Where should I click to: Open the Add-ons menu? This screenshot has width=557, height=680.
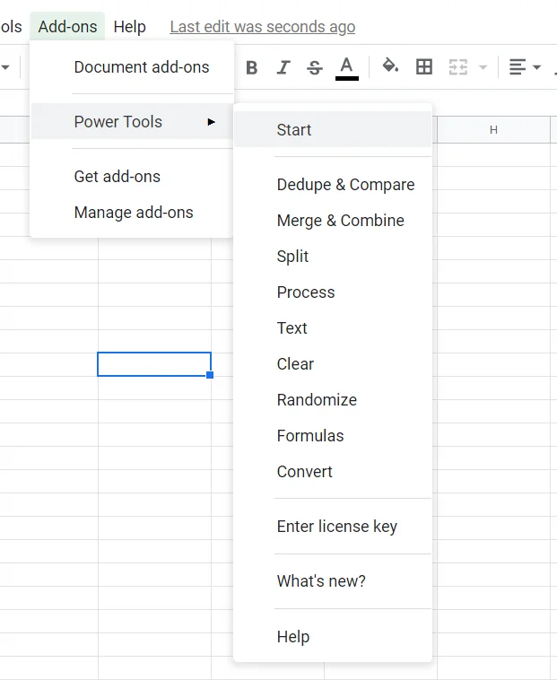tap(67, 27)
